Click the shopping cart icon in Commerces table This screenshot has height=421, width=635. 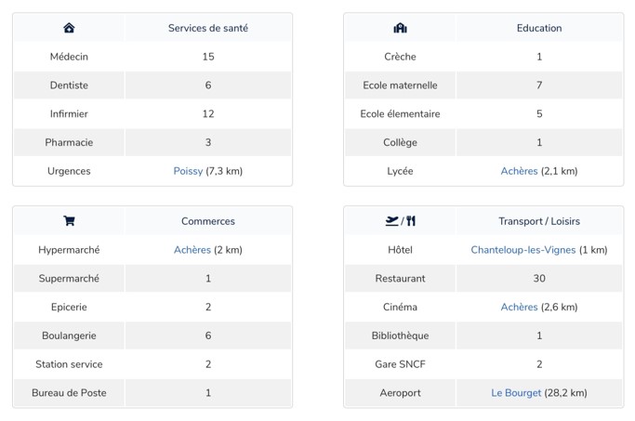point(69,221)
